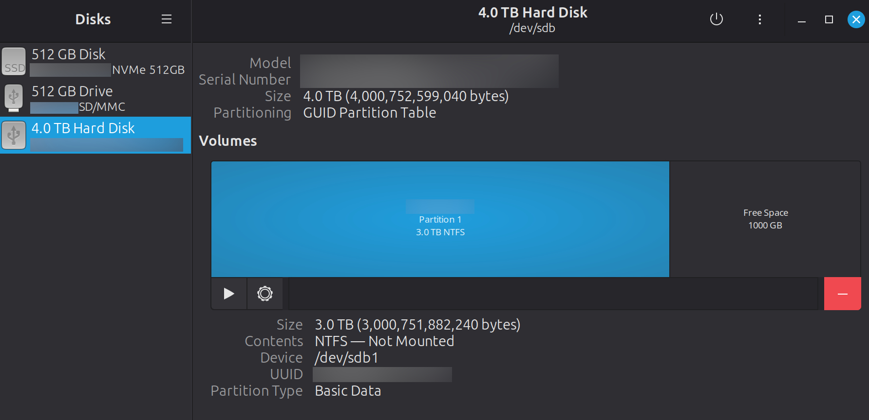Open the Disks application hamburger menu

coord(167,19)
